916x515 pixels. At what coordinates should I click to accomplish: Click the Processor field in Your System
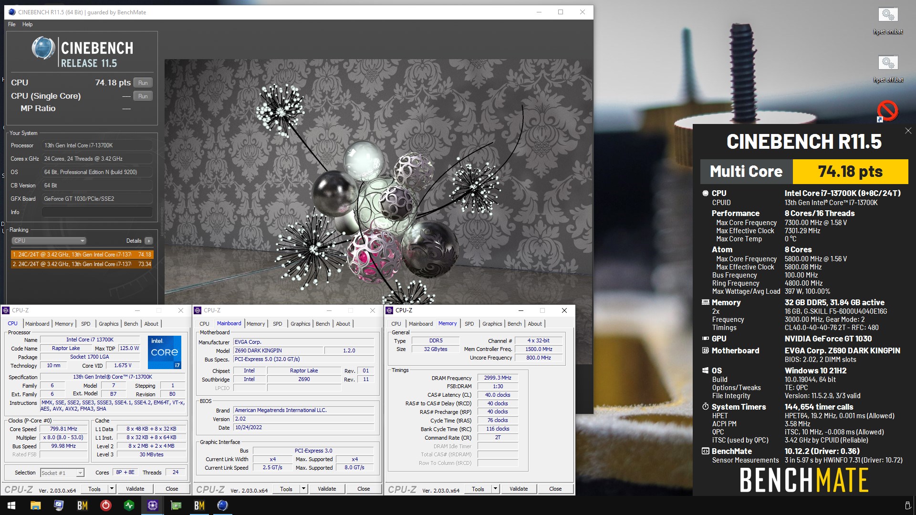97,145
